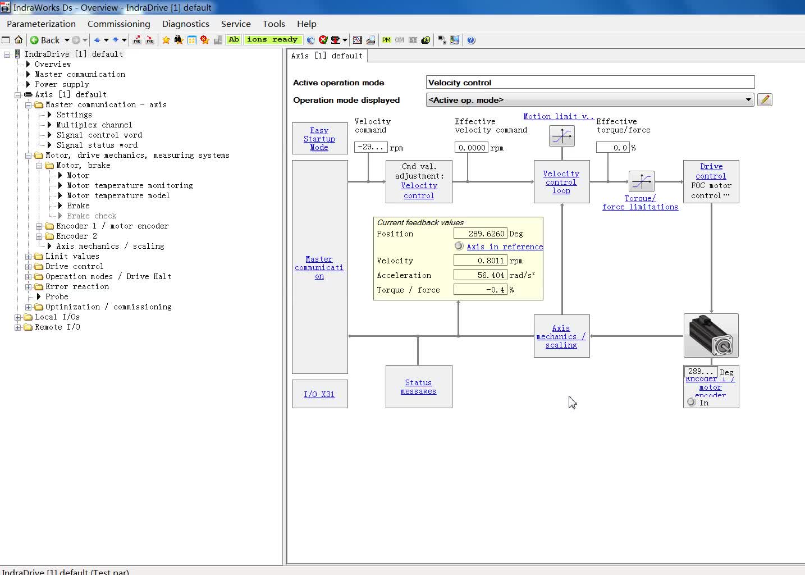
Task: Click the drive enable icon before separator
Action: point(426,40)
